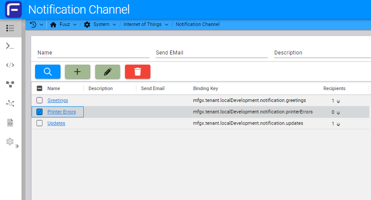371x200 pixels.
Task: Open the System breadcrumb menu
Action: tap(101, 25)
